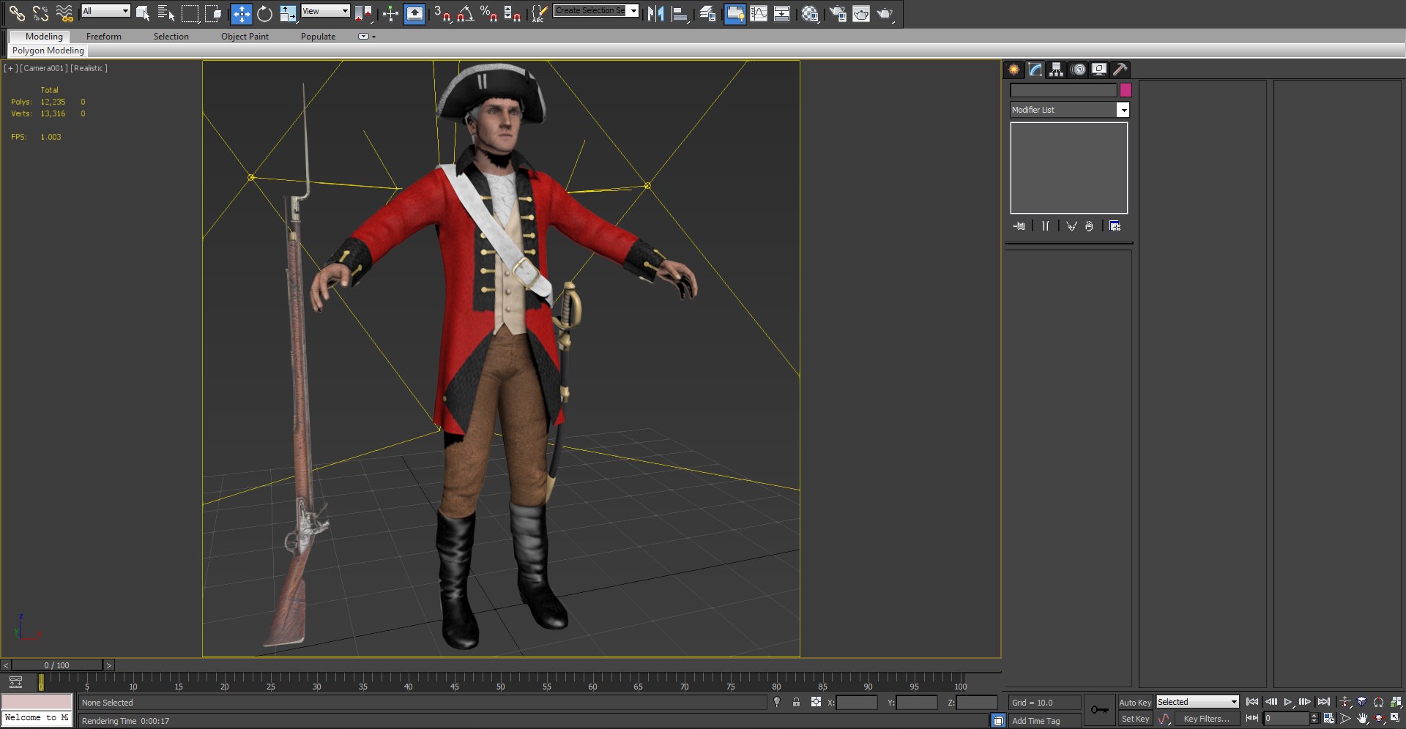Toggle Percent Snap
The image size is (1406, 729).
pyautogui.click(x=489, y=12)
